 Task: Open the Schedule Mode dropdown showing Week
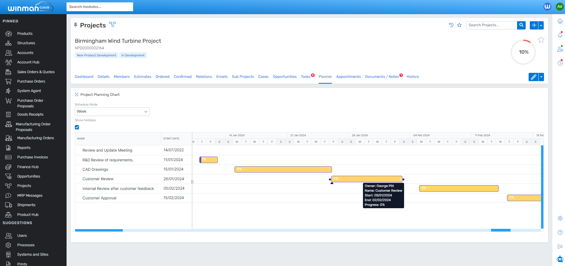pos(112,111)
